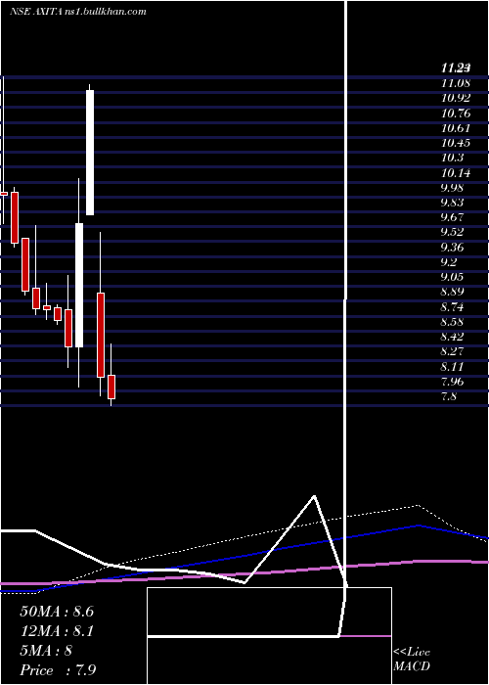Click the 8.27 price axis label
The image size is (489, 685).
452,351
